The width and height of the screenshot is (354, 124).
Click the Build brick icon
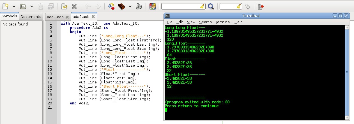(121, 6)
